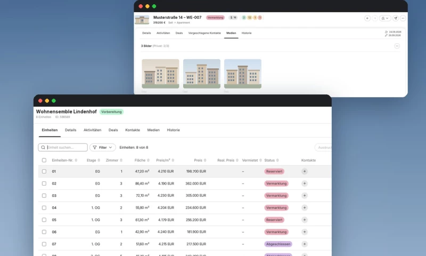Screen dimensions: 426x256
Task: Select the Einheiten tab in Lindenhof window
Action: 50,130
